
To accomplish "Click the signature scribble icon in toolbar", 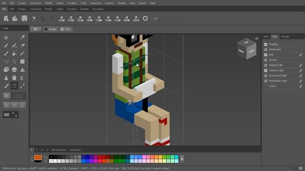I will [x=154, y=19].
